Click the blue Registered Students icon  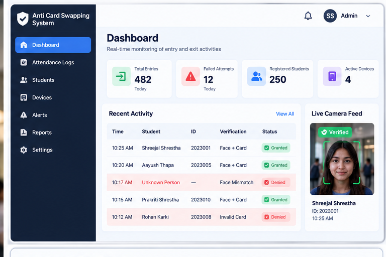256,76
